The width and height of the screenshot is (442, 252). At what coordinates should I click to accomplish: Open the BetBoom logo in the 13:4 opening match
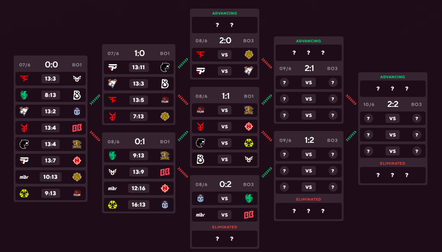(x=77, y=128)
